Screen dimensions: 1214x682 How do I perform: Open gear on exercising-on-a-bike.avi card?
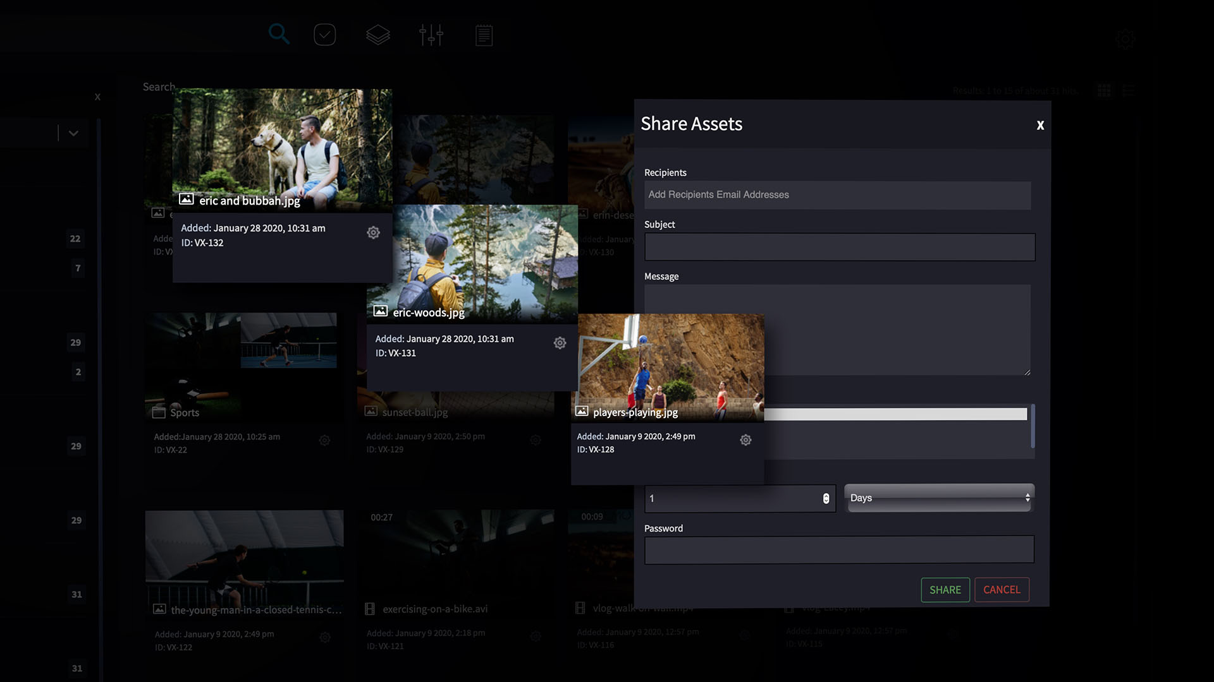pyautogui.click(x=536, y=637)
